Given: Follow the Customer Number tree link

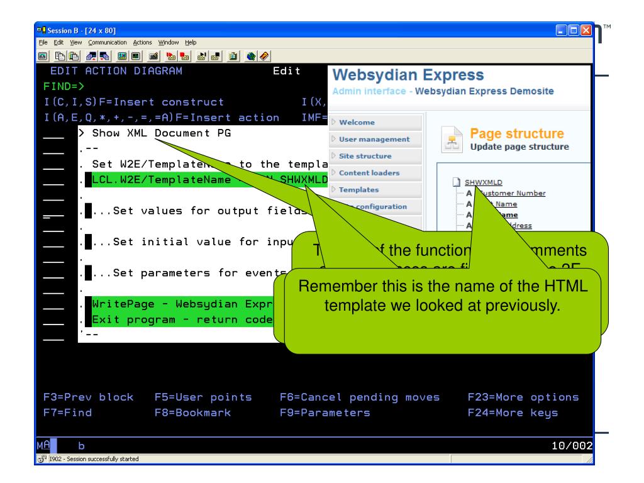Looking at the screenshot, I should coord(513,193).
